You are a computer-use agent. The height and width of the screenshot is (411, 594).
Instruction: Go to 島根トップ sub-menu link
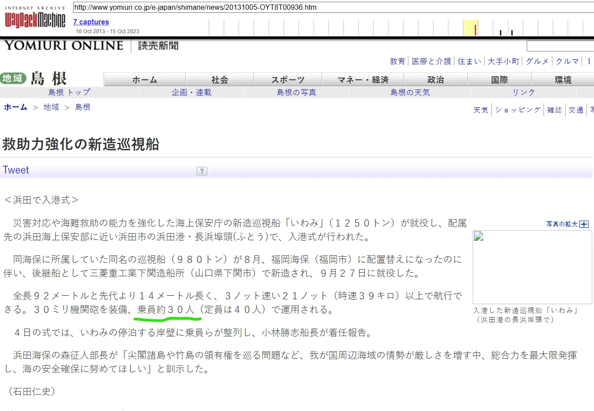click(69, 92)
